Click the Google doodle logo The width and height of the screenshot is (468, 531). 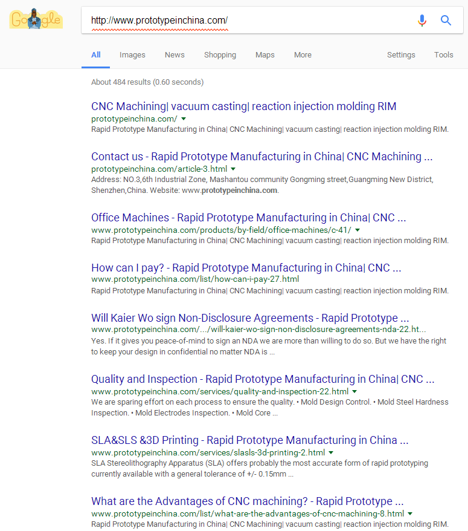click(x=36, y=19)
